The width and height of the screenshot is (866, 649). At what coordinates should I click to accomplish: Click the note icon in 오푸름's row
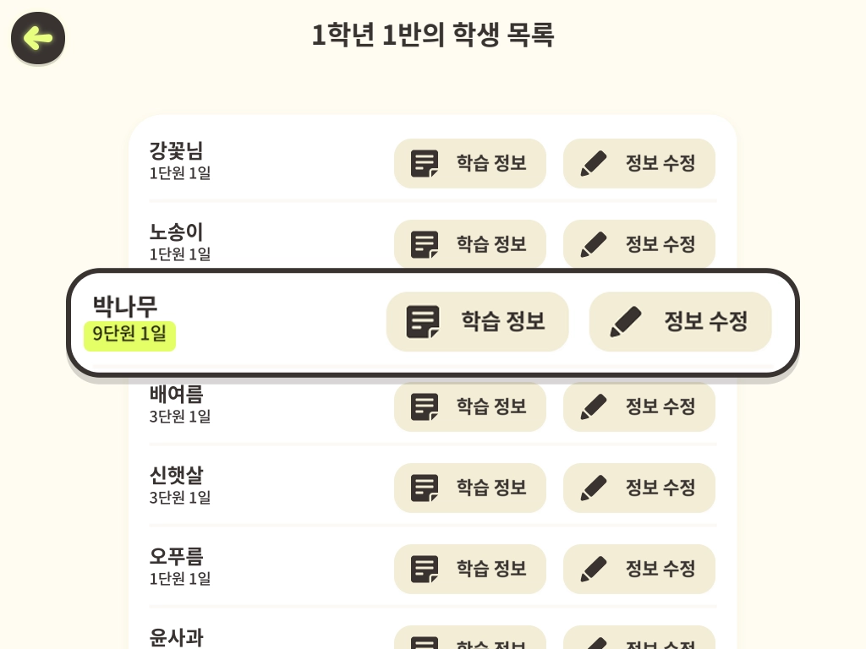pos(425,569)
